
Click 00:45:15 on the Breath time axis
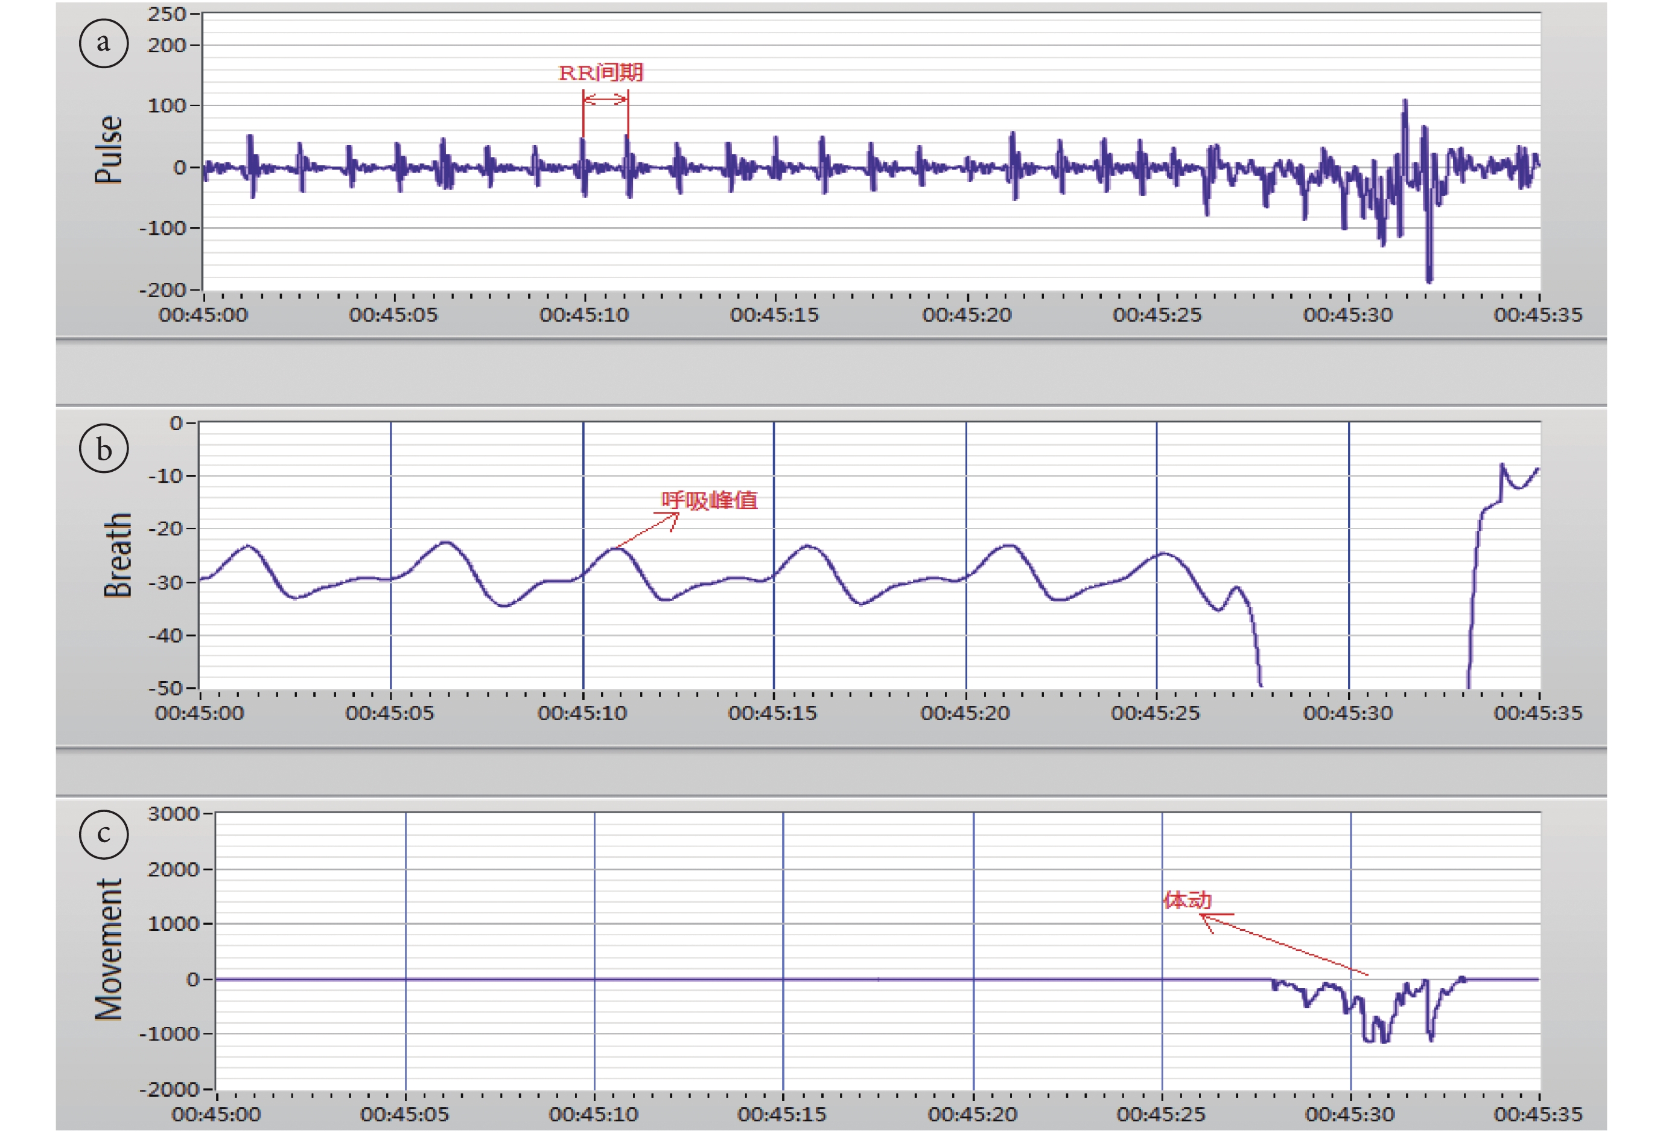tap(773, 712)
